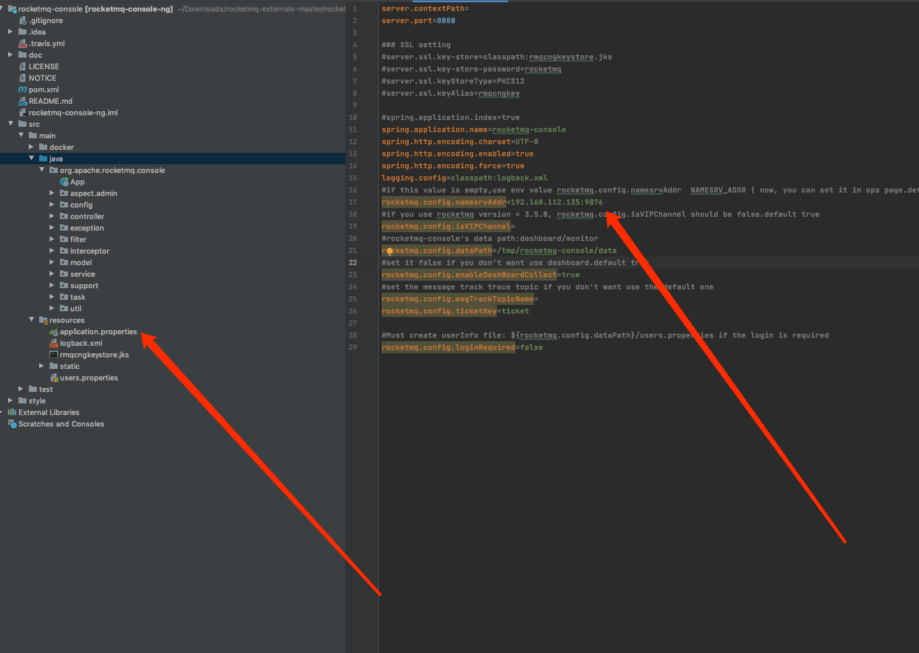This screenshot has height=653, width=919.
Task: Select the model package
Action: pyautogui.click(x=81, y=263)
